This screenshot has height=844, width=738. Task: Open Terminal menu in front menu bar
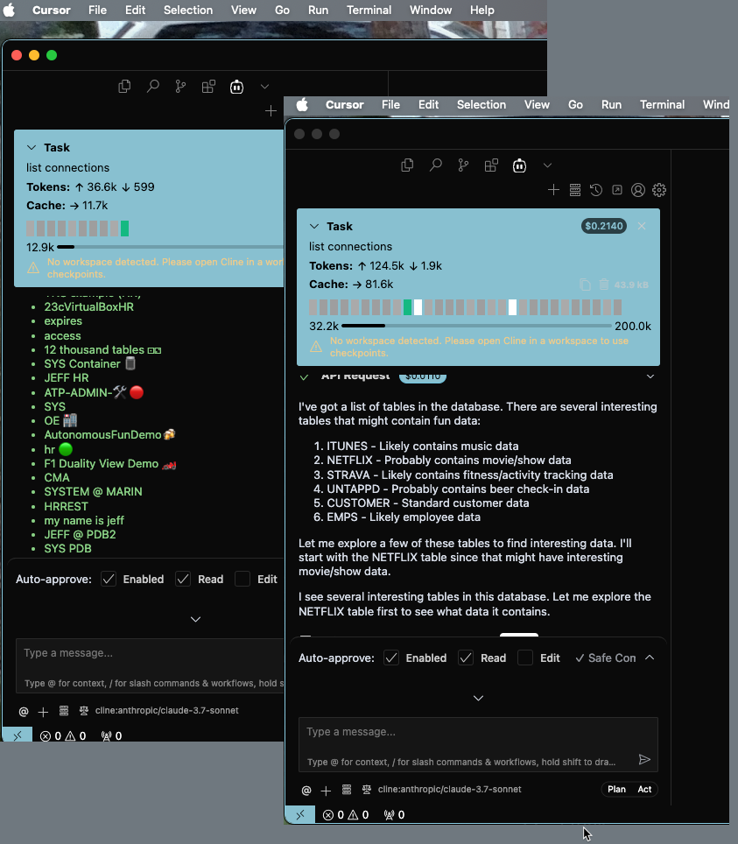point(662,104)
